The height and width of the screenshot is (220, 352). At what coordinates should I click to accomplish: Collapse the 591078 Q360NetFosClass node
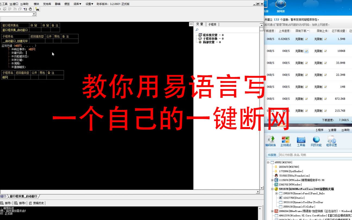[x=272, y=189]
